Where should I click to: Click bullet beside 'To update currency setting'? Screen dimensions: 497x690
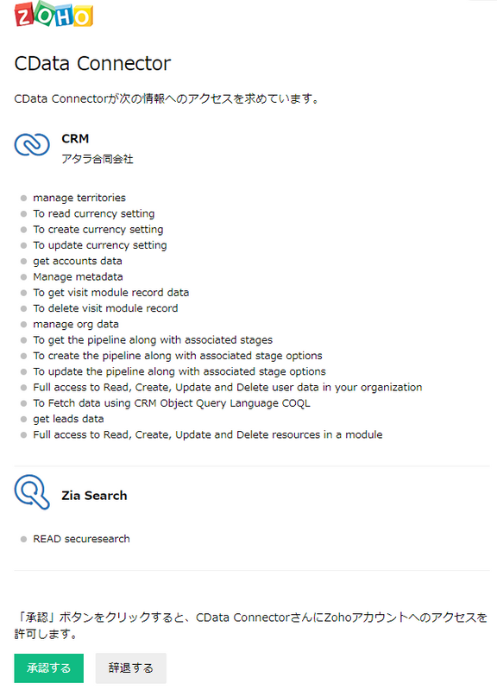click(24, 245)
